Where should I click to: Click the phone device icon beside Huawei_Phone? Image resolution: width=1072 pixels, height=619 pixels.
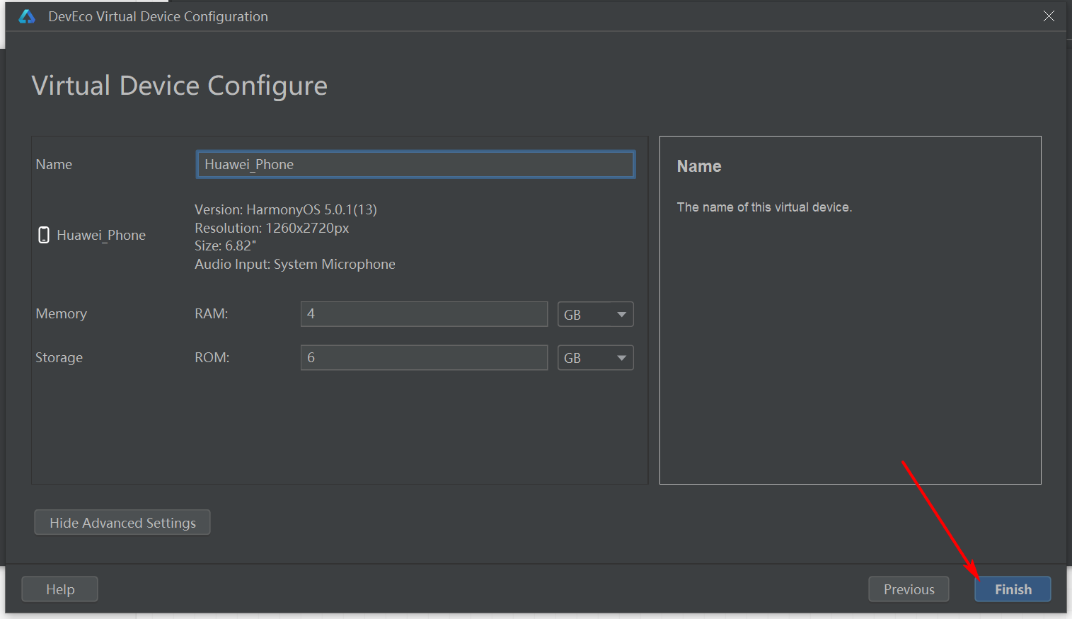coord(44,235)
